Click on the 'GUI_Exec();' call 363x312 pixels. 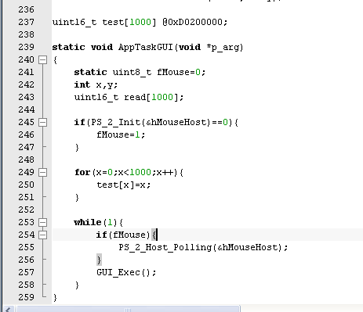126,273
